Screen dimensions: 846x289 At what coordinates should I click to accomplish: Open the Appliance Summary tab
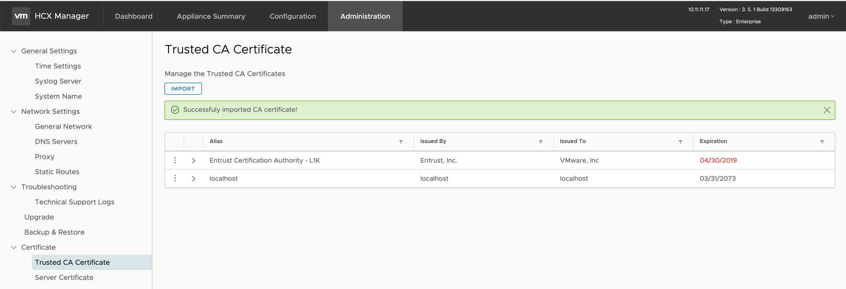pos(211,16)
